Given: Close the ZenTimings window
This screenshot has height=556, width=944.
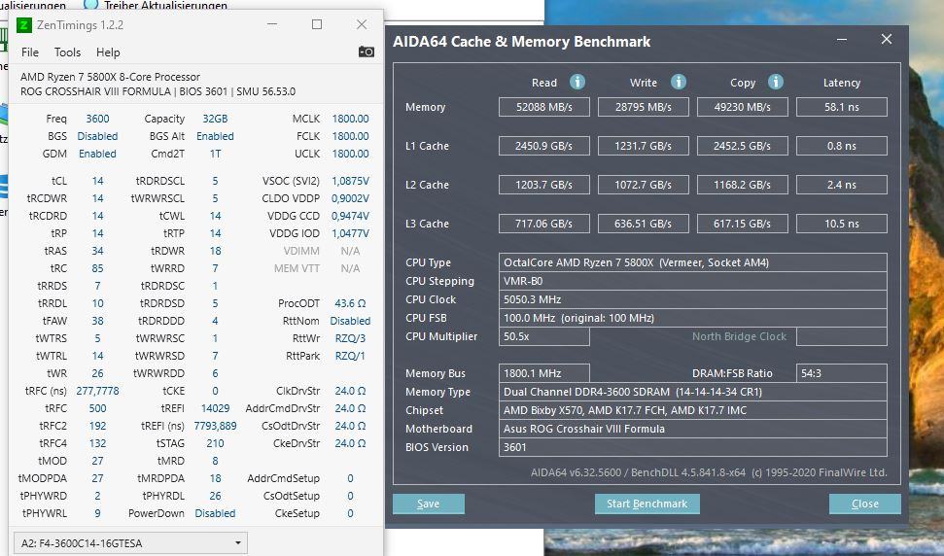Looking at the screenshot, I should pyautogui.click(x=362, y=24).
